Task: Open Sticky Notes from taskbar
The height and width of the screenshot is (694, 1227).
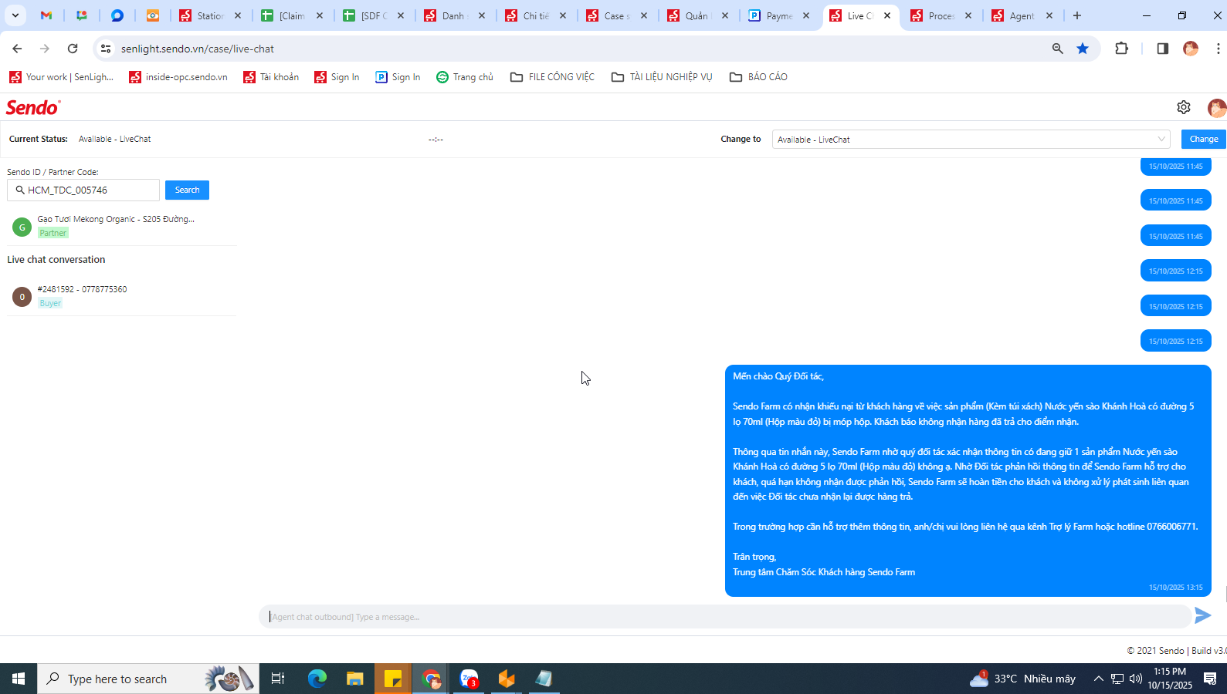Action: pos(393,679)
